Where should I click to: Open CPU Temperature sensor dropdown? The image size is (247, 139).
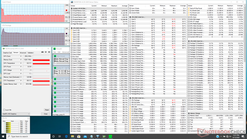[21, 81]
